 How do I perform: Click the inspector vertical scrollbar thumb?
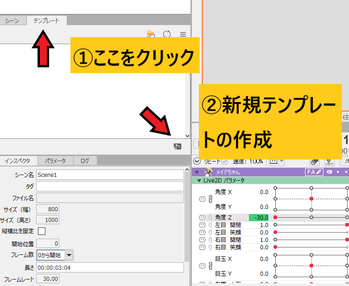187,217
